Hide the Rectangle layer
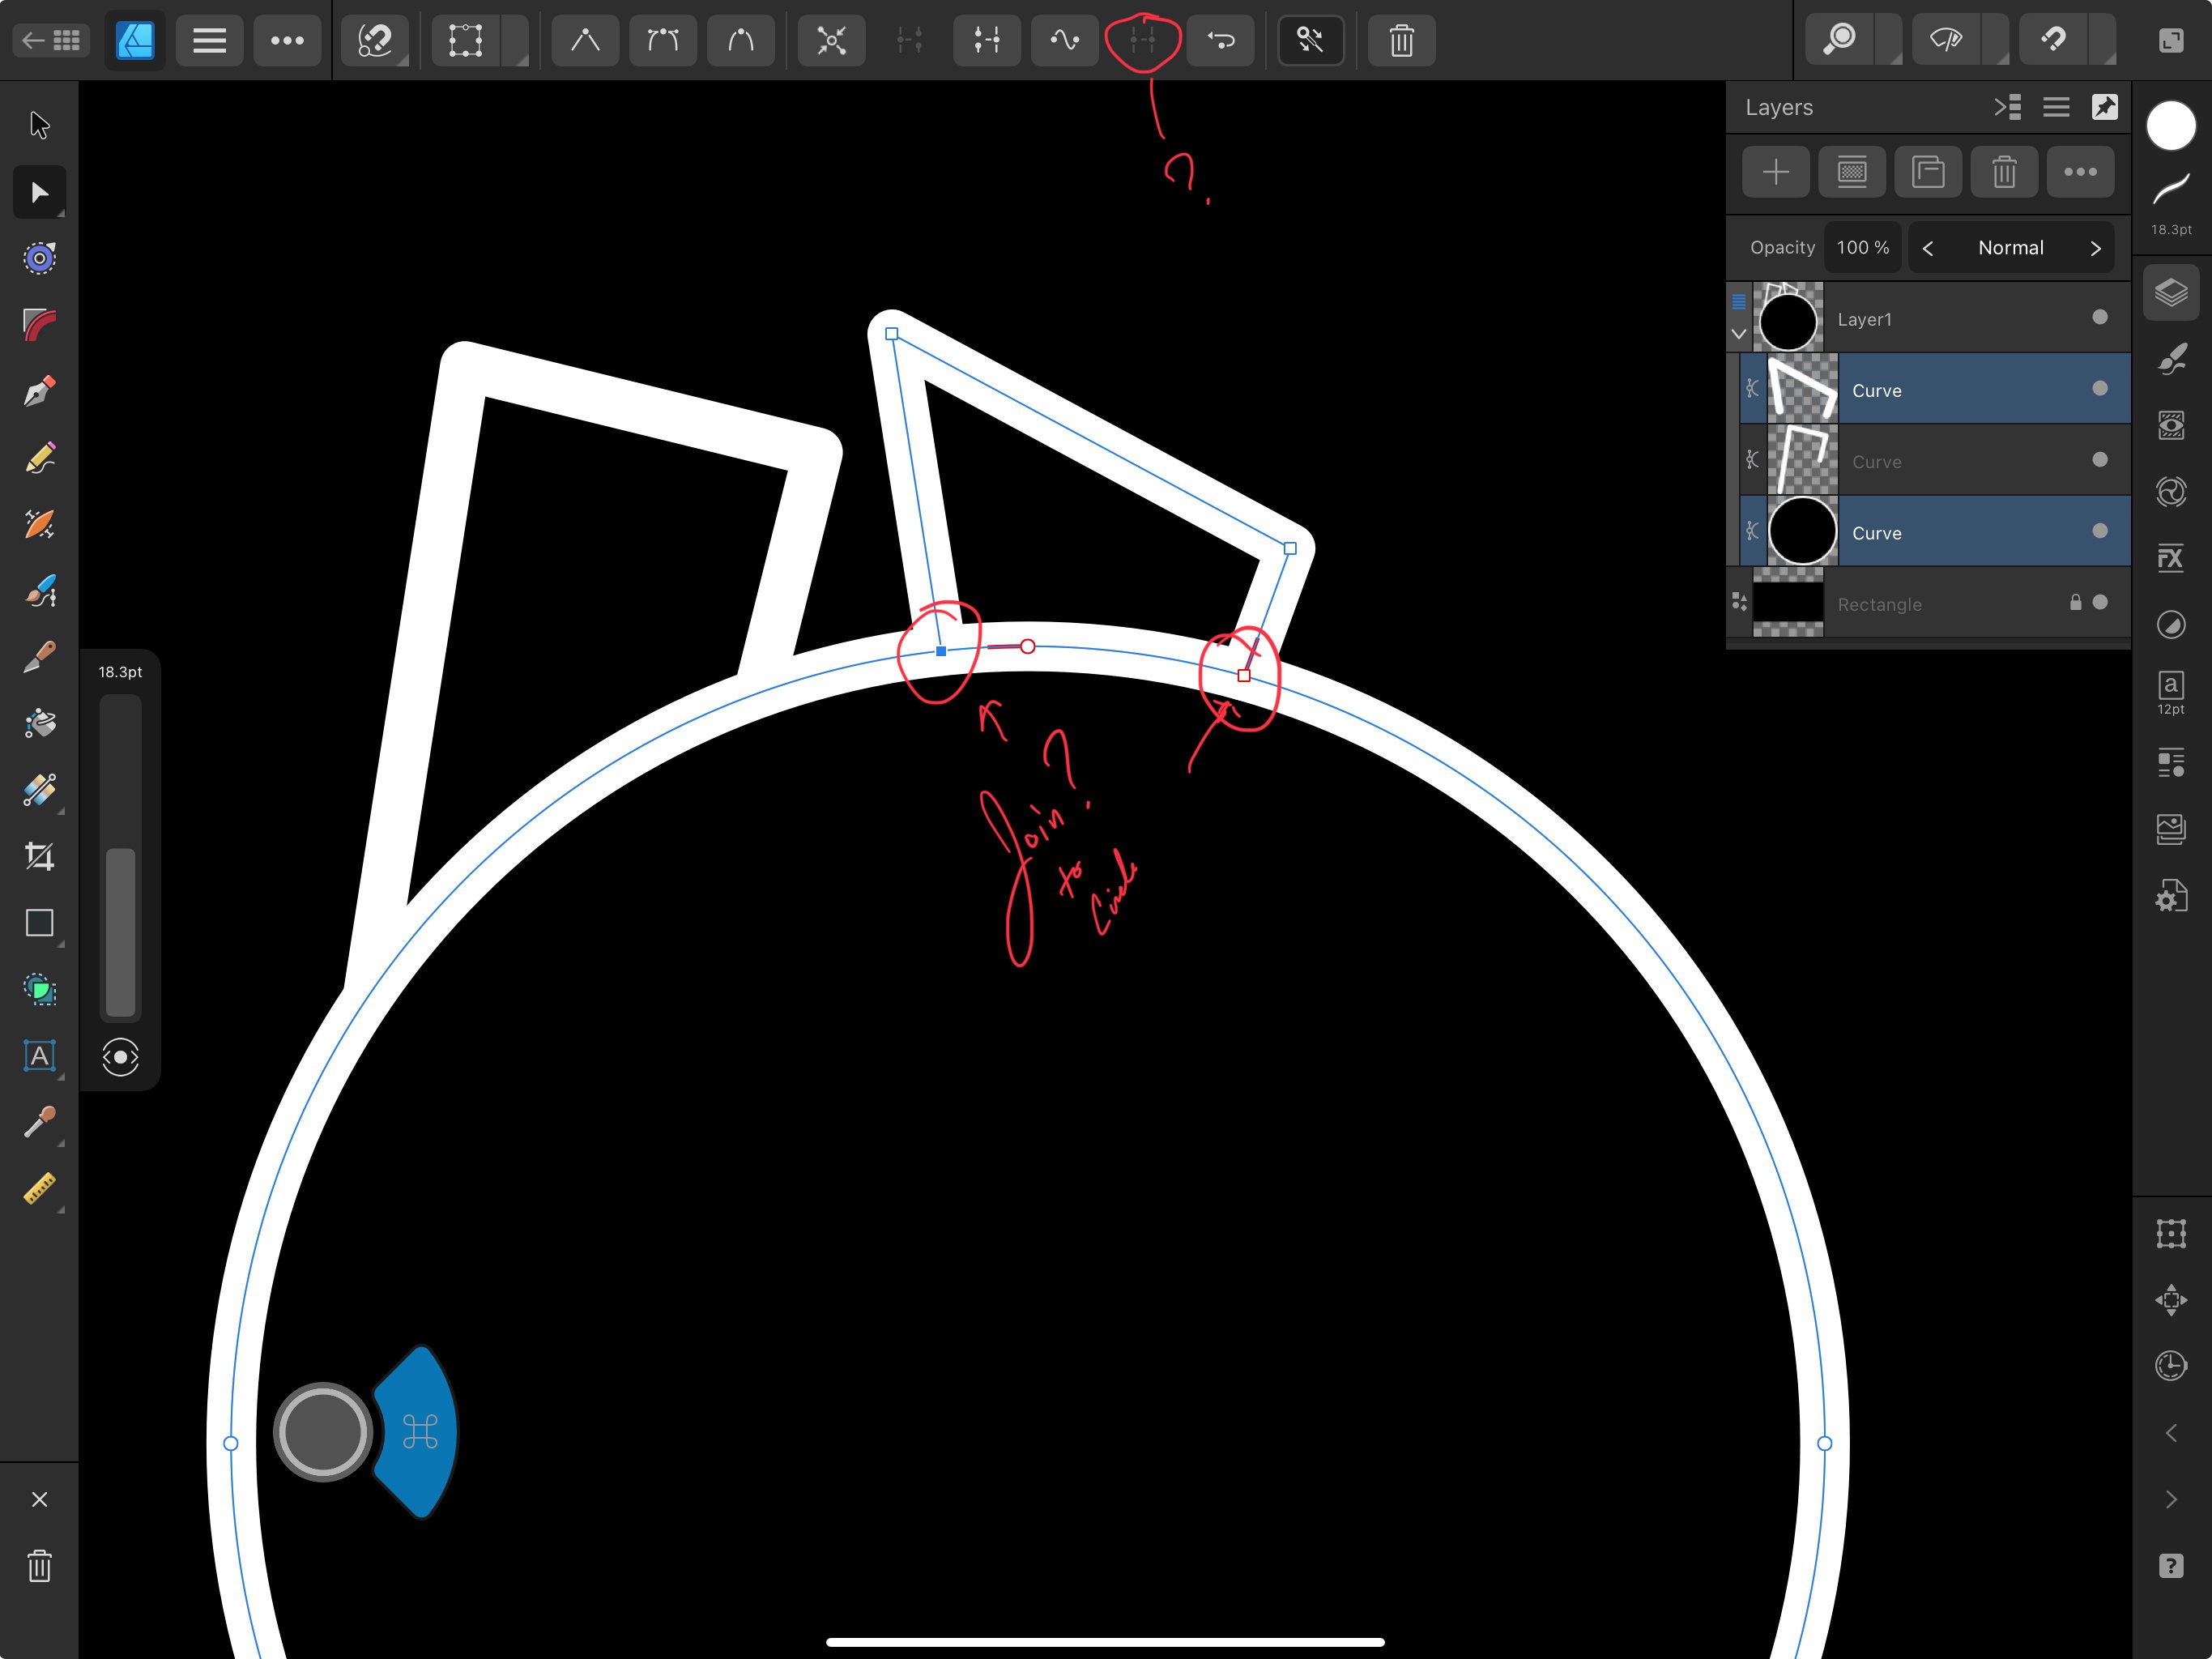The image size is (2212, 1659). (2099, 602)
